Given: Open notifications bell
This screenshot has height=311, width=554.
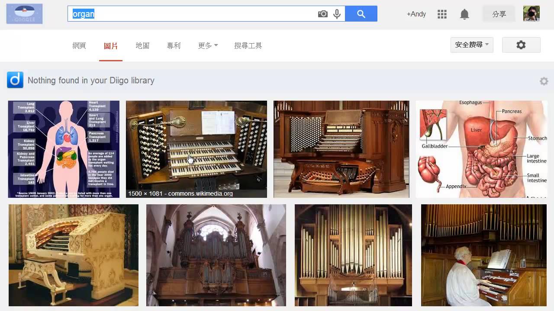Looking at the screenshot, I should coord(464,14).
